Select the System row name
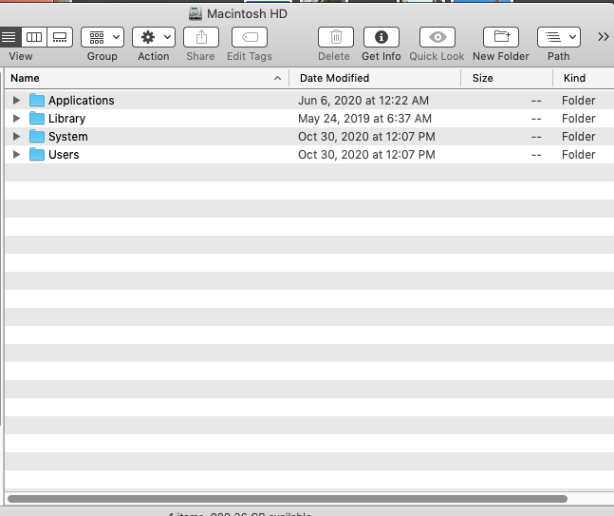 (x=68, y=137)
